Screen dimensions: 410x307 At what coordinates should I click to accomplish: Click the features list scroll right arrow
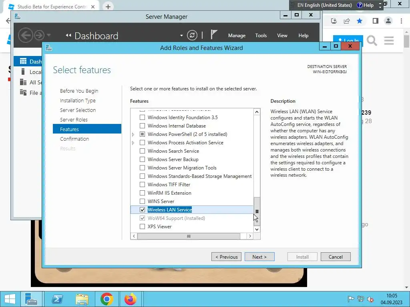coord(250,236)
